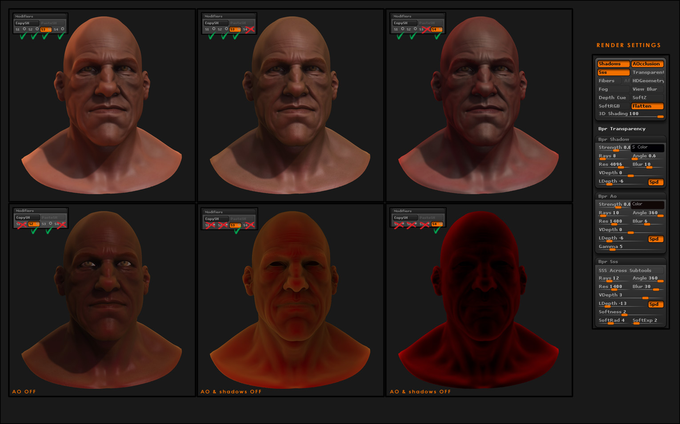The width and height of the screenshot is (680, 424).
Task: Enable the Fibers render option
Action: pos(609,81)
